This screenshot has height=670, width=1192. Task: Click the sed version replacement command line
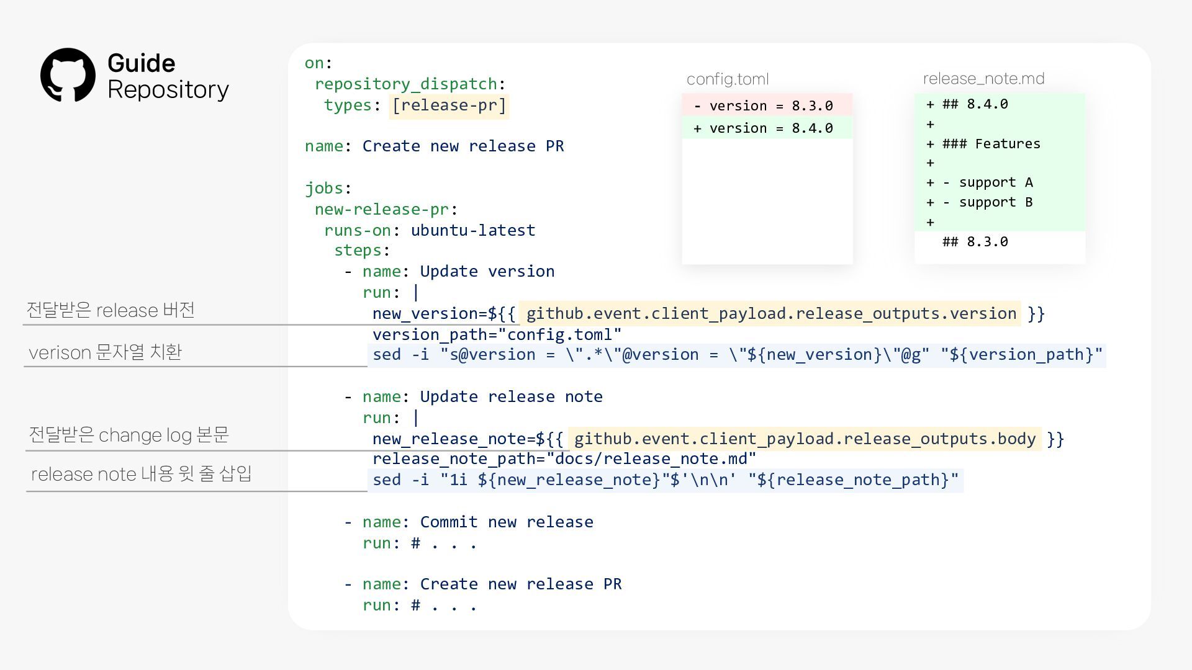coord(736,355)
